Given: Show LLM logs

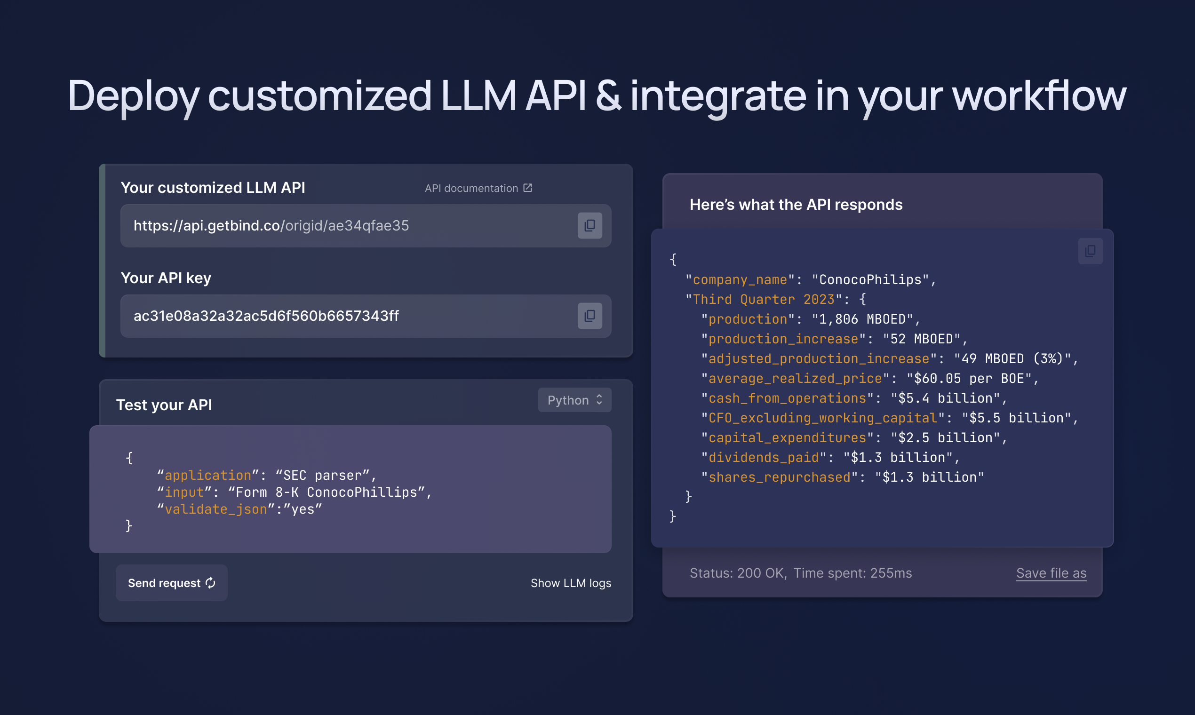Looking at the screenshot, I should [571, 583].
